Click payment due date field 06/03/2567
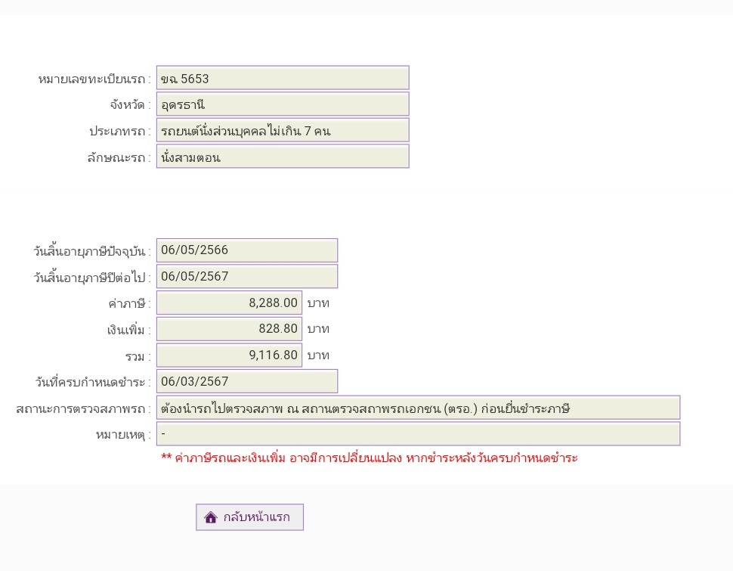 (x=247, y=381)
